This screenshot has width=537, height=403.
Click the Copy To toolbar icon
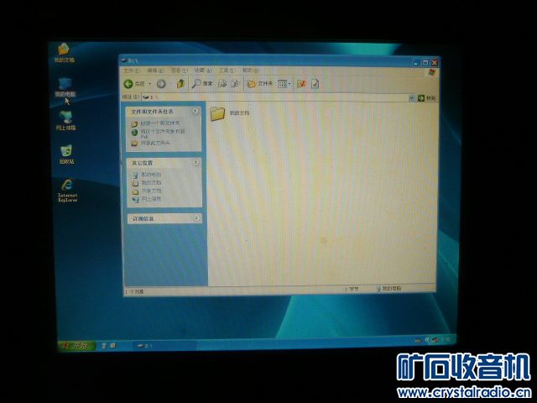(235, 83)
